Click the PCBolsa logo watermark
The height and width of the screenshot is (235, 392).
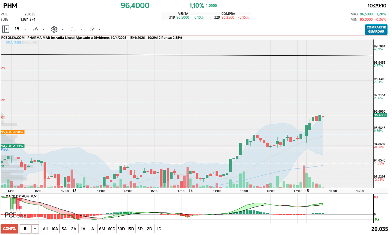(x=16, y=215)
